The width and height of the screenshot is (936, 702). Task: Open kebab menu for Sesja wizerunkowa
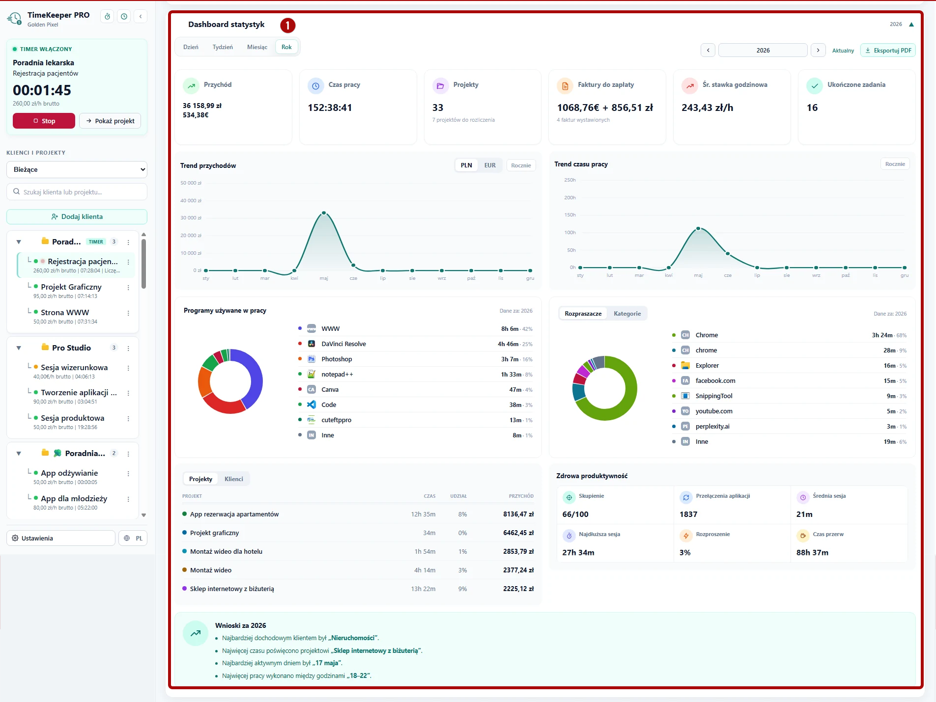(x=128, y=368)
